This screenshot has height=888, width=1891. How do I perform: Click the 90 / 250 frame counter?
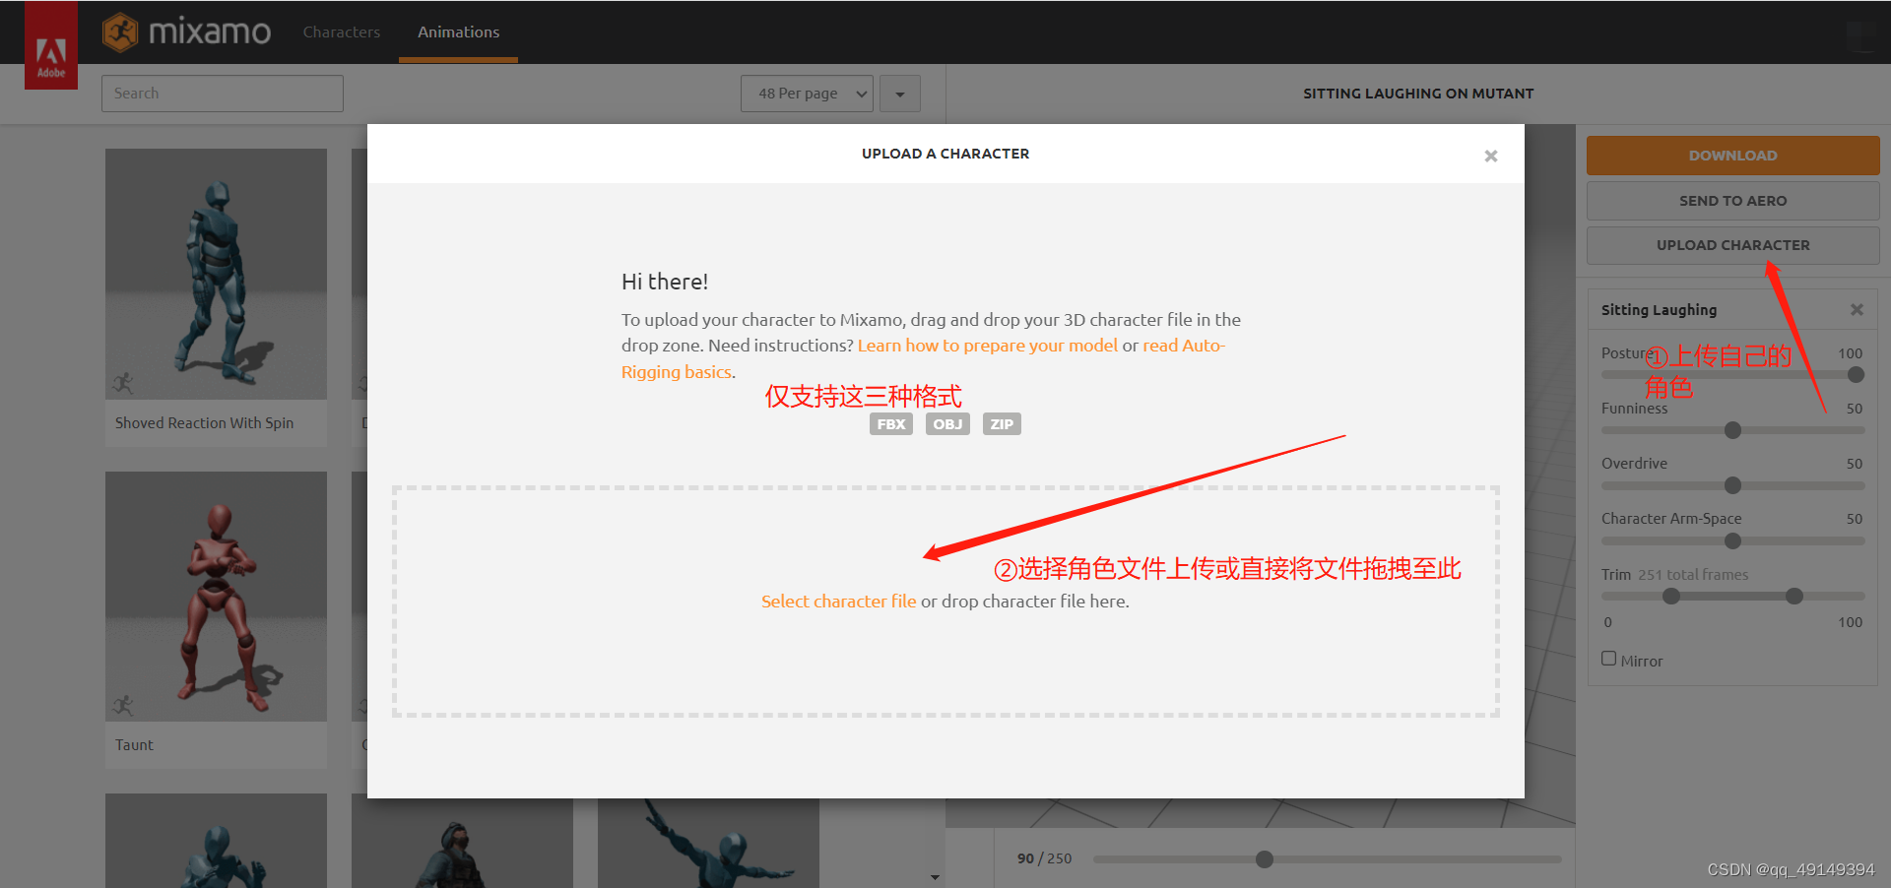pos(1044,858)
